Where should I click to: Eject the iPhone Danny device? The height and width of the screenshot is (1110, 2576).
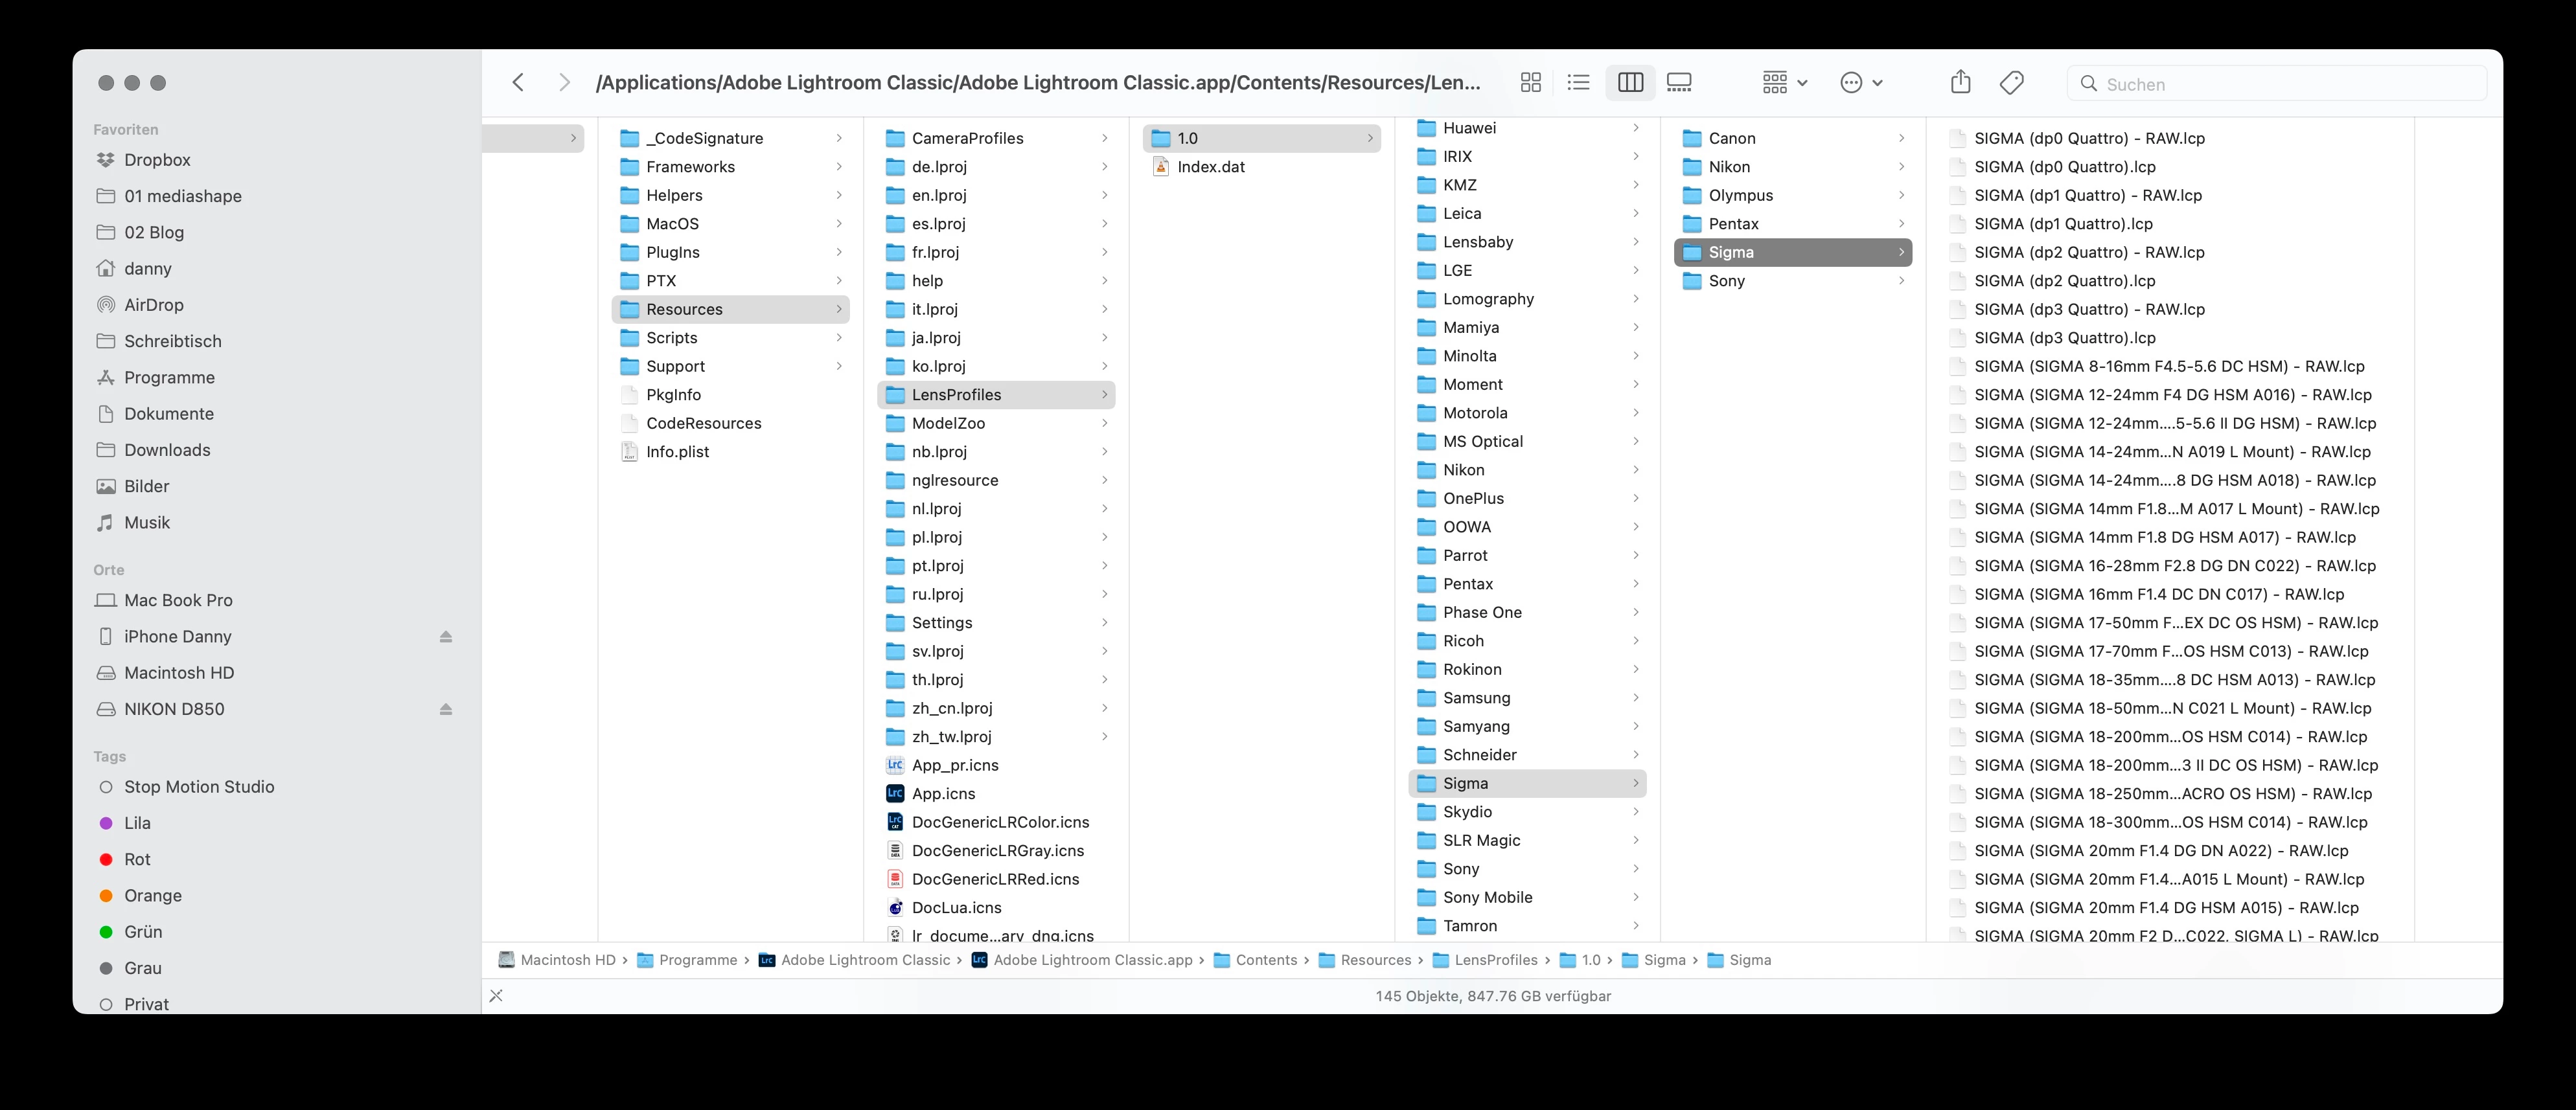pyautogui.click(x=446, y=637)
